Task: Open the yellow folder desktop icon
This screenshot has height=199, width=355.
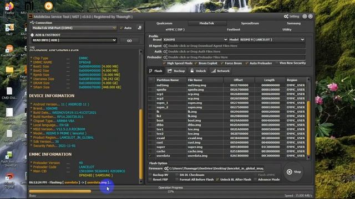Action: pos(9,70)
